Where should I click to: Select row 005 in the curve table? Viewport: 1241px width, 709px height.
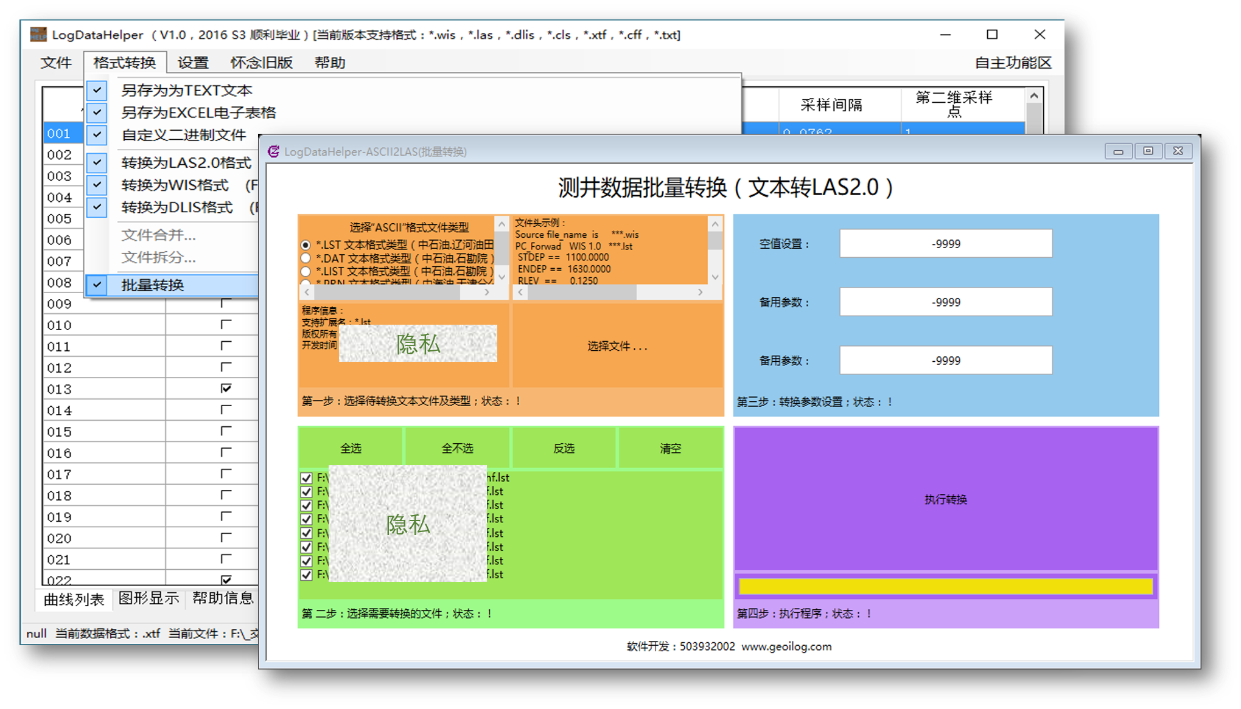coord(63,218)
